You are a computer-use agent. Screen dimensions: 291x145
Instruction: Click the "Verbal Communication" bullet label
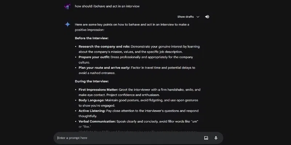coord(97,121)
